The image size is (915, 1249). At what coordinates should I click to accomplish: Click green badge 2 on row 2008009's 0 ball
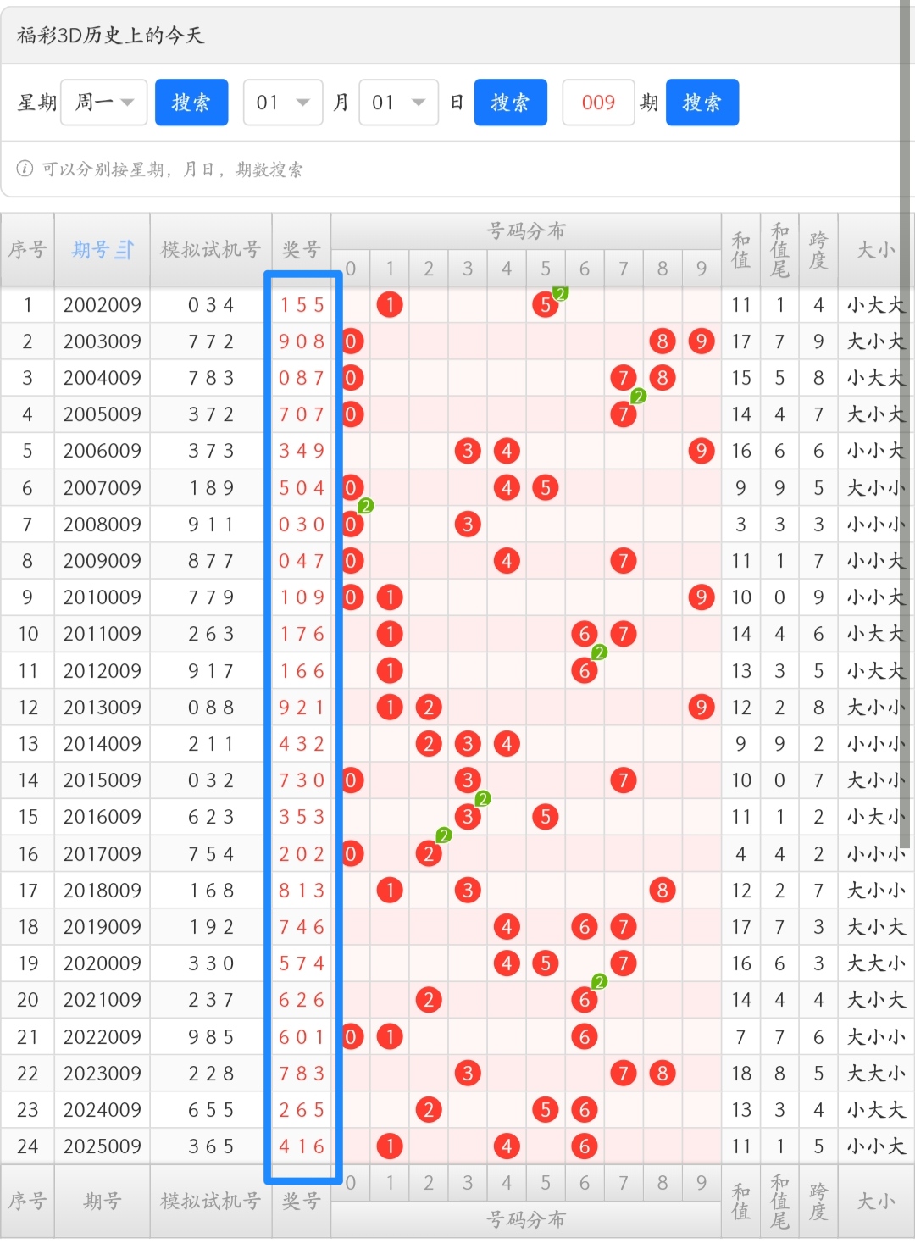[x=366, y=506]
